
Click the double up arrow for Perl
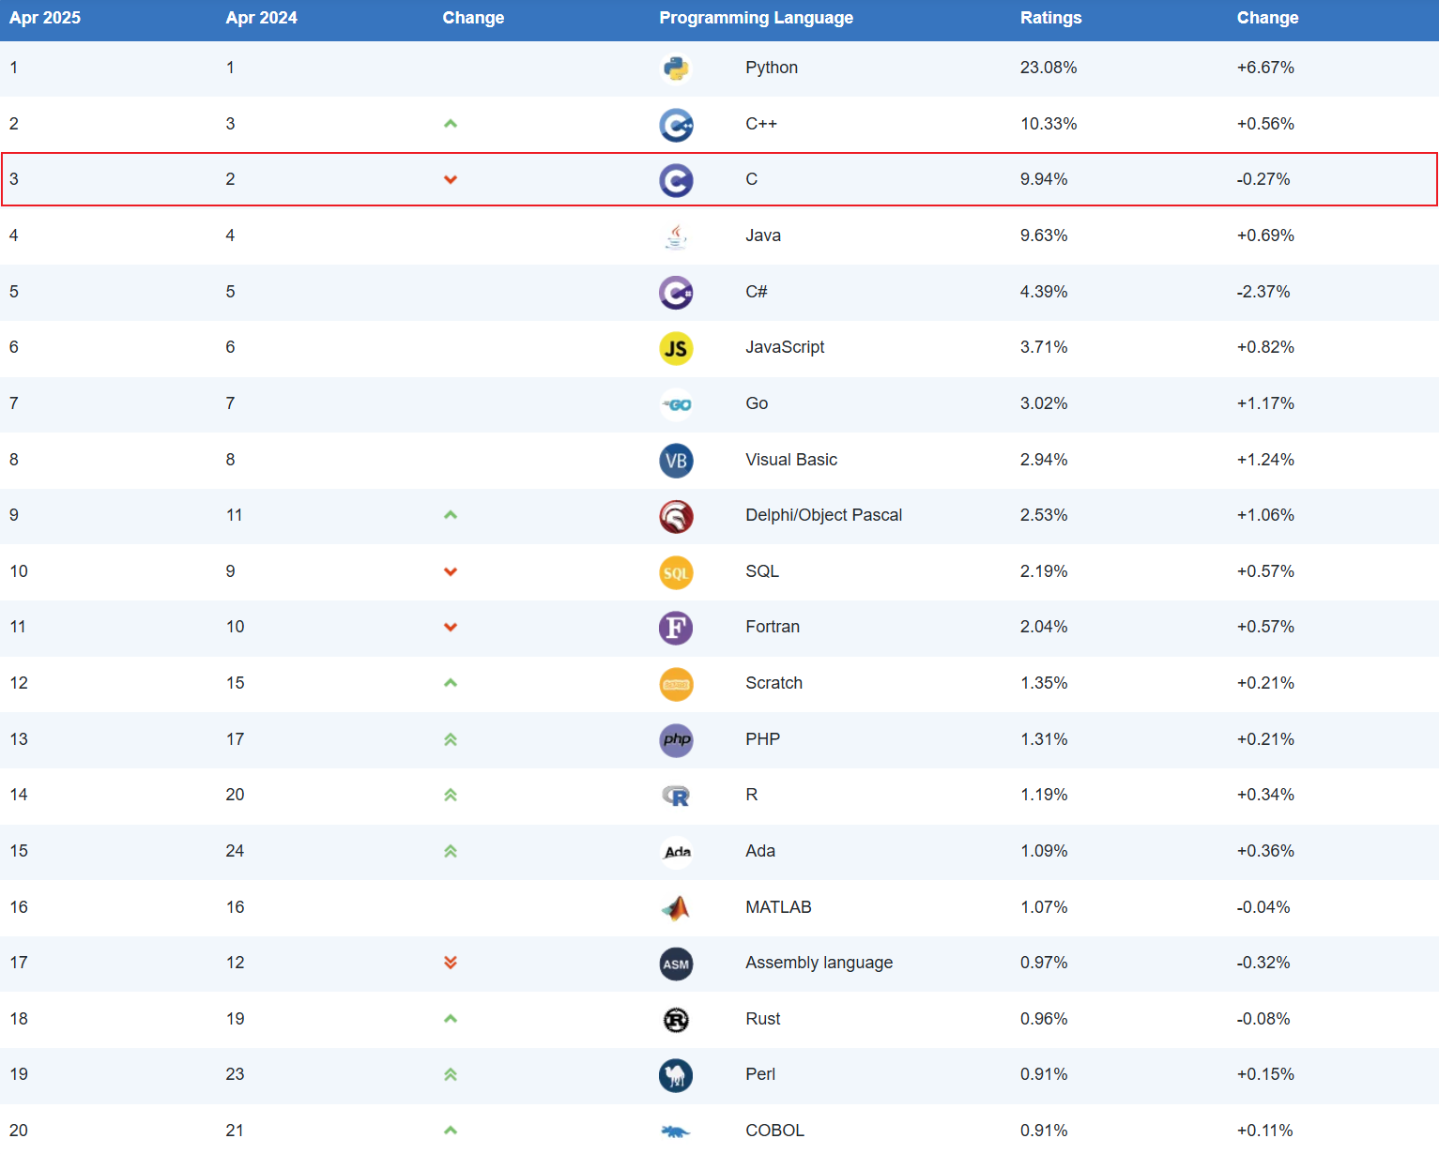click(451, 1074)
